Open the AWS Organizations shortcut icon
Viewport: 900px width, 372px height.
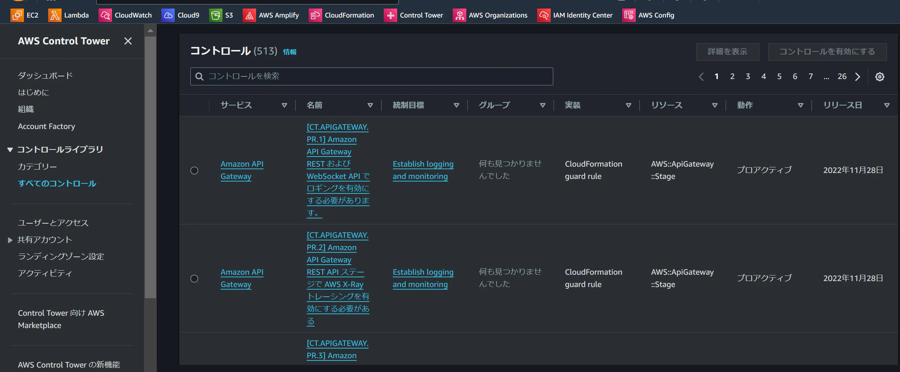click(x=460, y=15)
